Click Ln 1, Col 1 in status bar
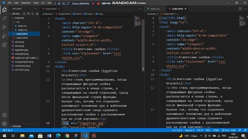 point(177,130)
